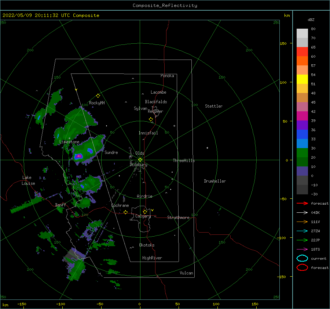Click the Ponoka town label
Image resolution: width=330 pixels, height=309 pixels.
click(x=167, y=76)
